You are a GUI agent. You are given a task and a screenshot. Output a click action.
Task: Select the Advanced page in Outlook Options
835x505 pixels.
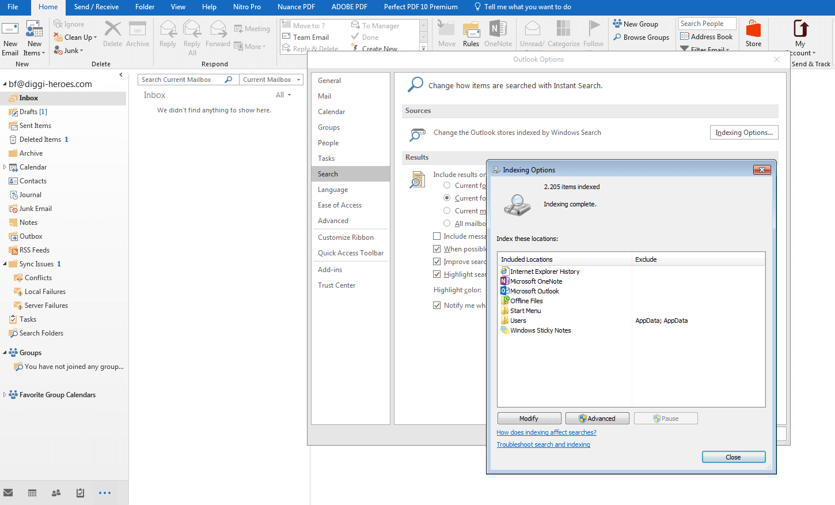click(x=333, y=220)
